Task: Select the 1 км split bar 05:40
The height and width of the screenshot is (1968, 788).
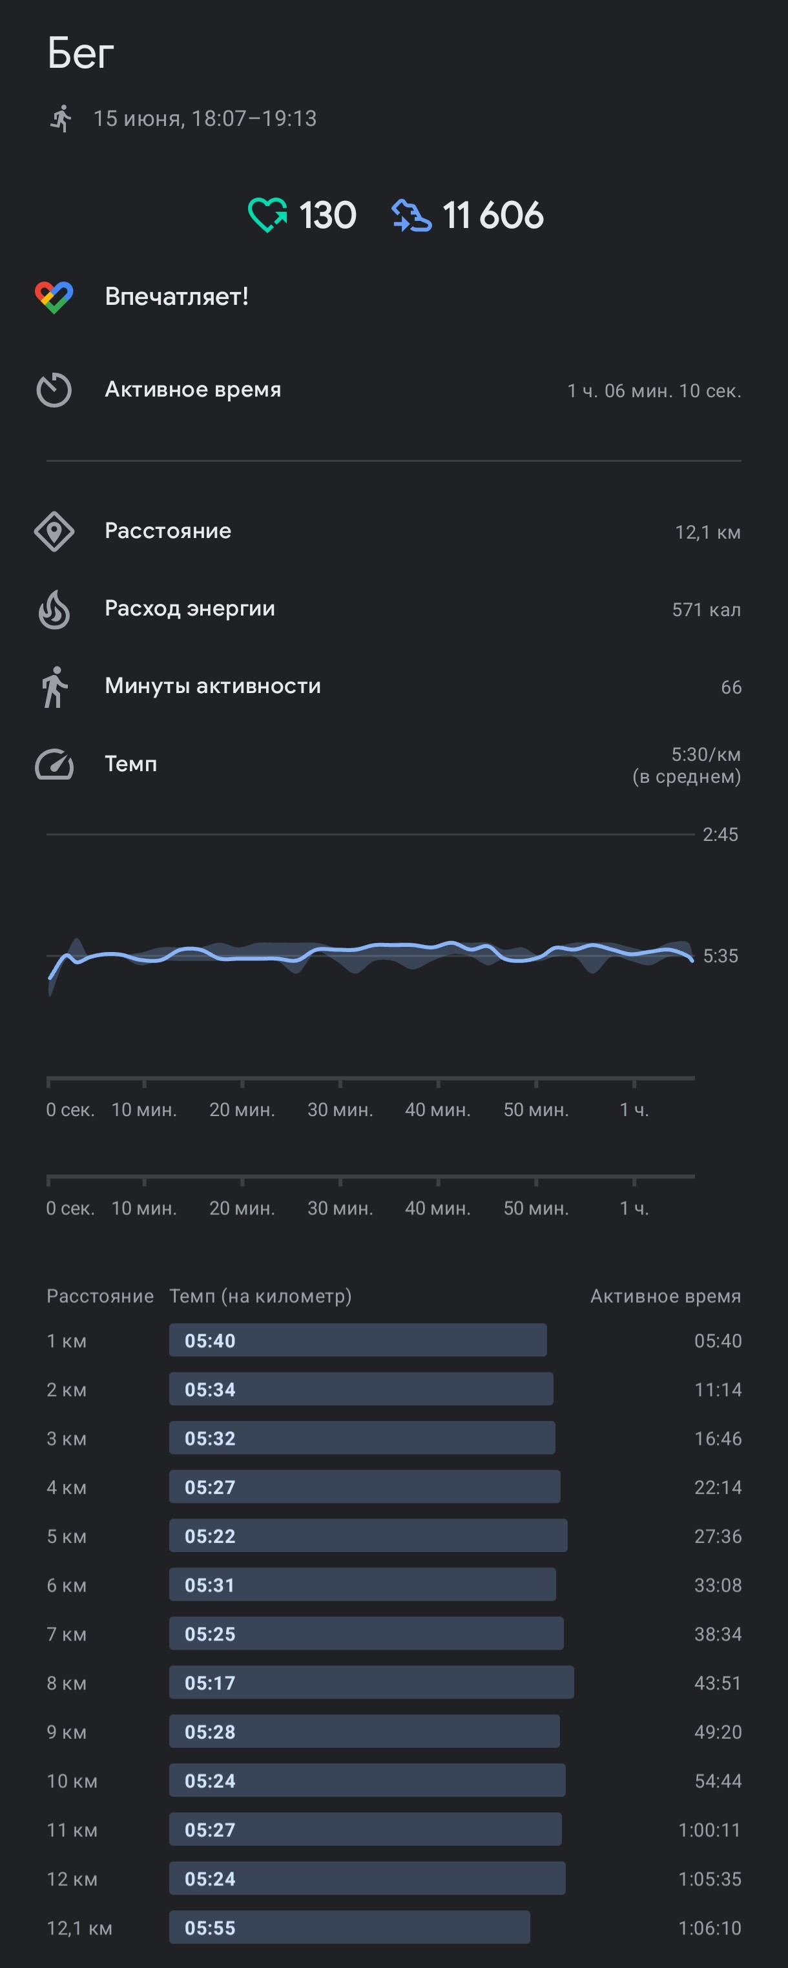Action: click(358, 1340)
